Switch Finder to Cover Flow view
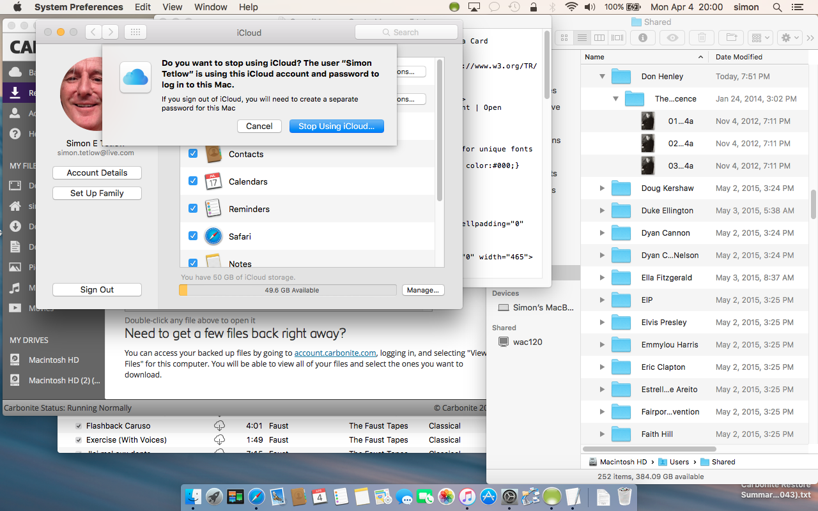This screenshot has height=511, width=818. click(x=617, y=38)
